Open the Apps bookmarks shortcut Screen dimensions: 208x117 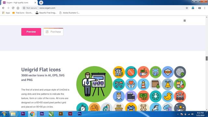[x=6, y=13]
